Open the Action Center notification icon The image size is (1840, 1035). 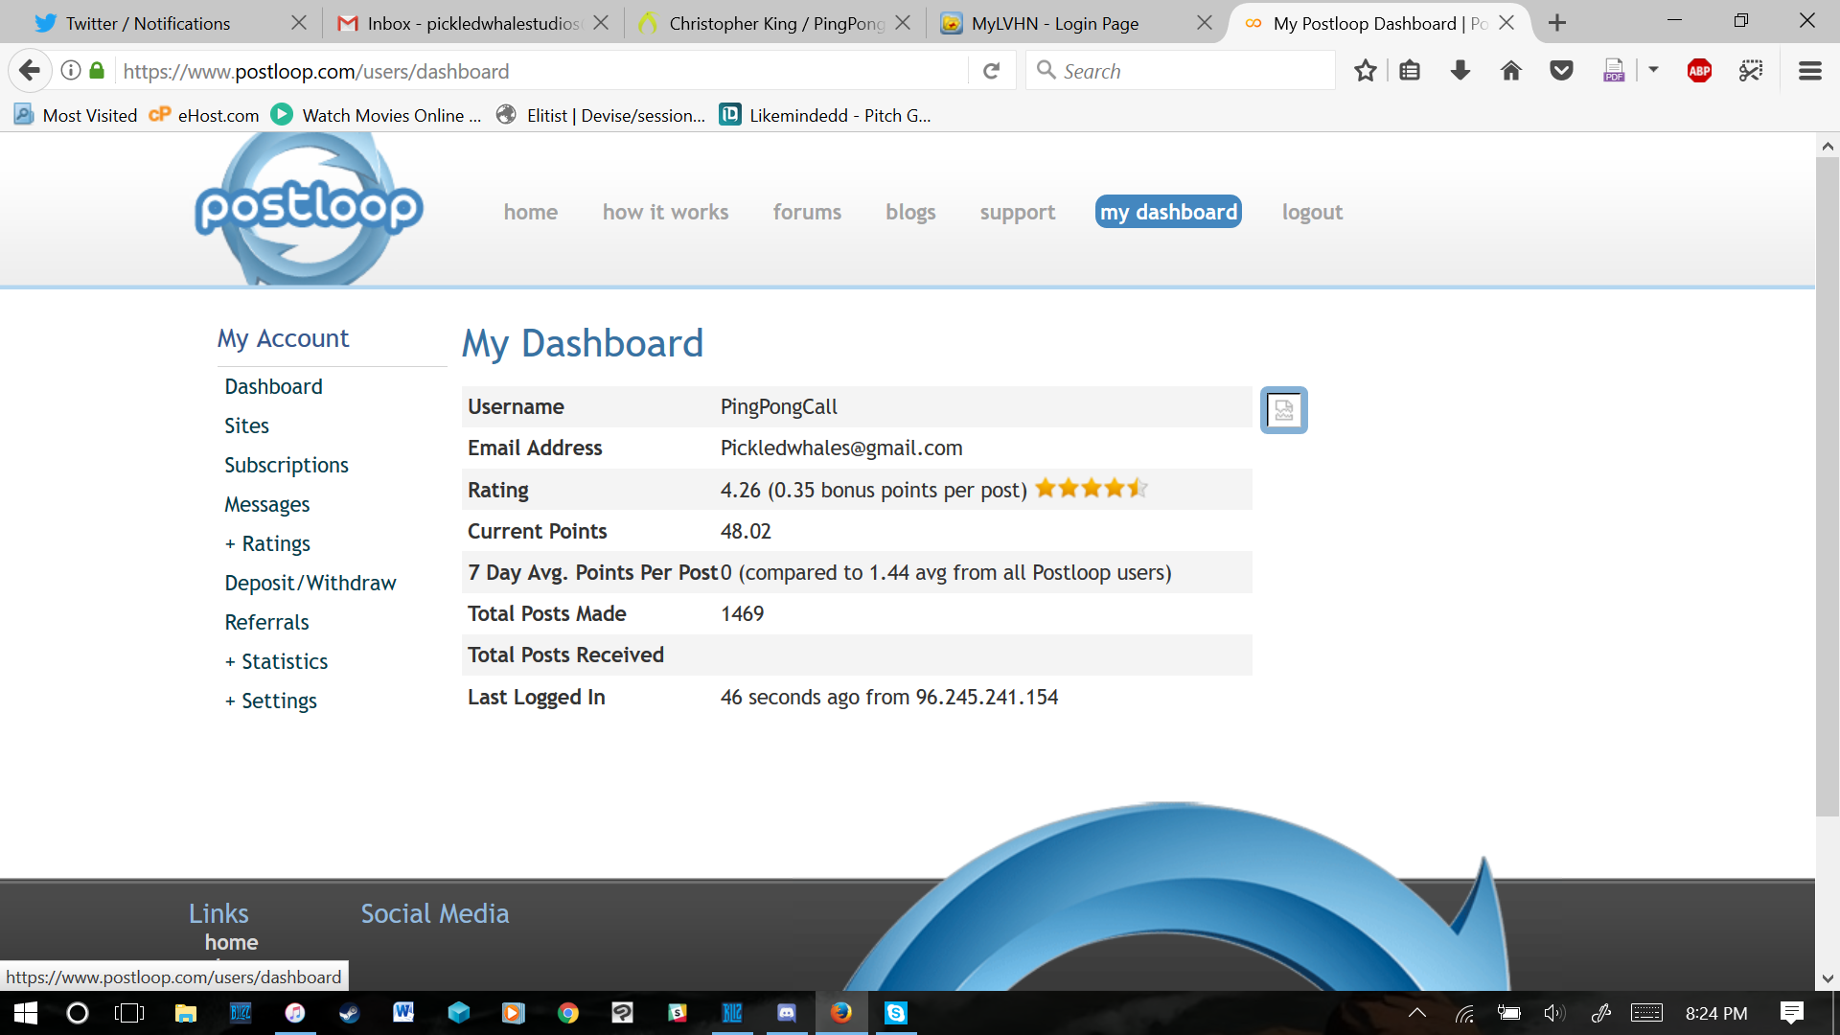[1791, 1013]
